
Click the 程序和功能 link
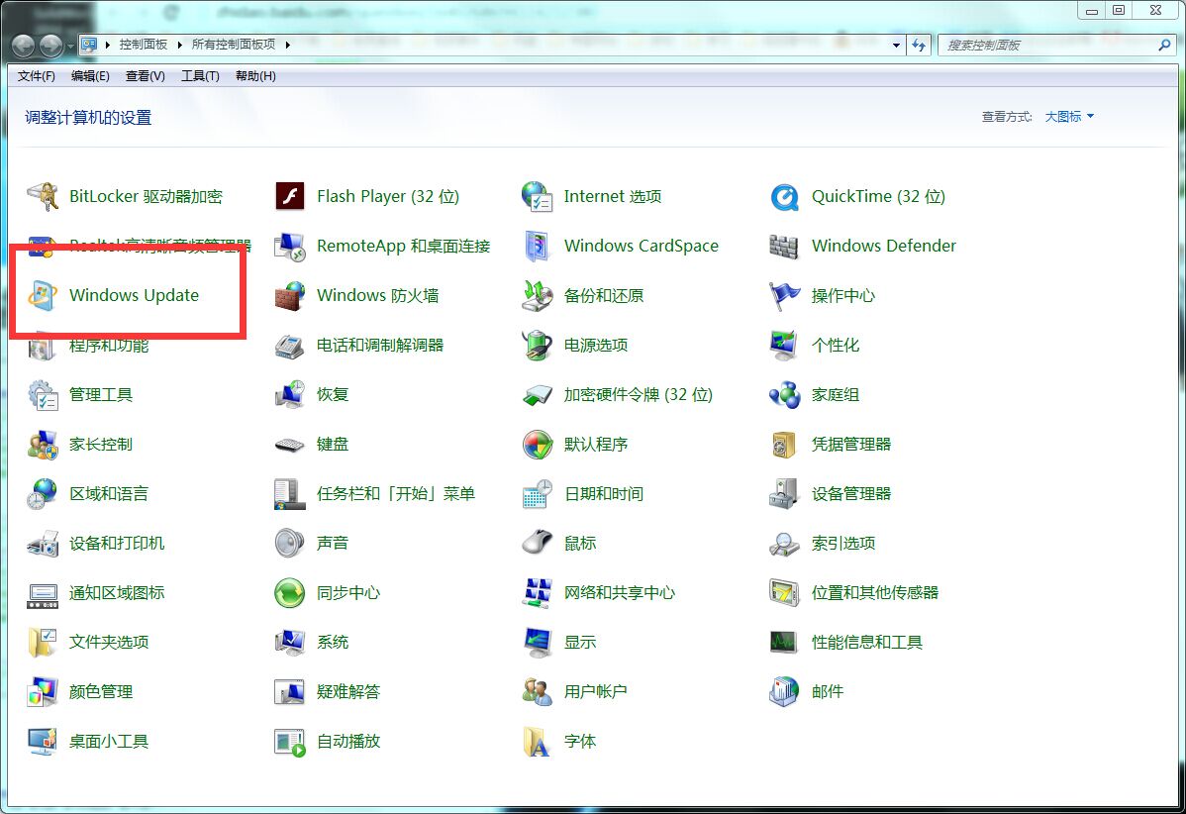point(109,346)
